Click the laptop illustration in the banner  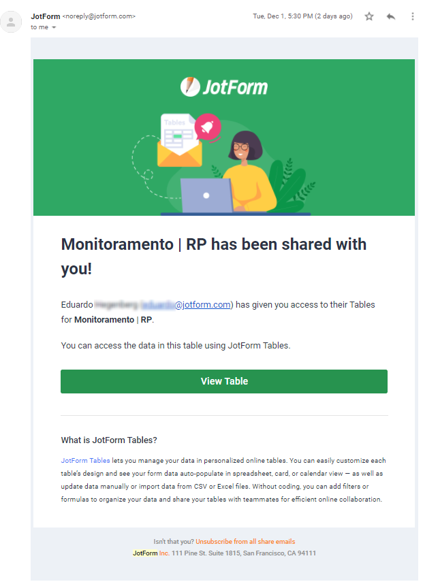click(207, 195)
